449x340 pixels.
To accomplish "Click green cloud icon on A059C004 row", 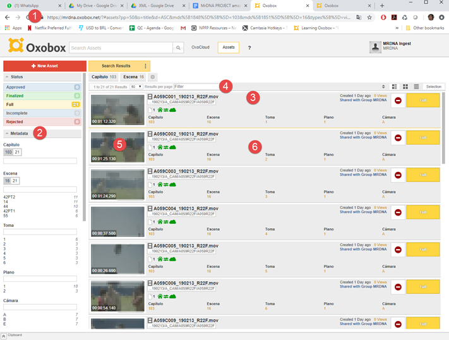I will pyautogui.click(x=172, y=222).
